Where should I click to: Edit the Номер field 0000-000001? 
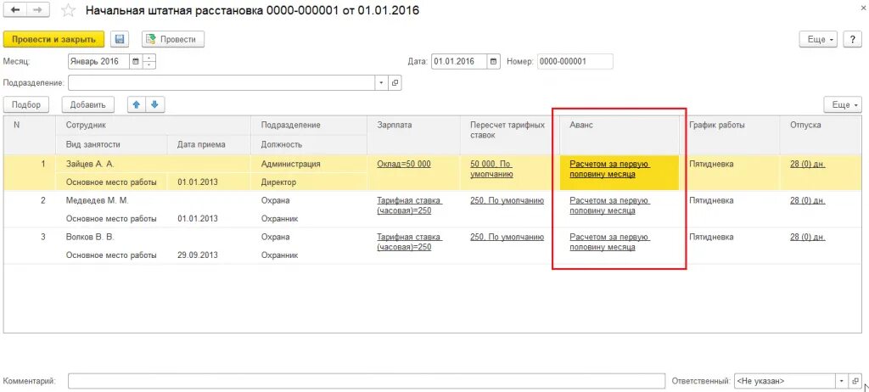pyautogui.click(x=575, y=62)
